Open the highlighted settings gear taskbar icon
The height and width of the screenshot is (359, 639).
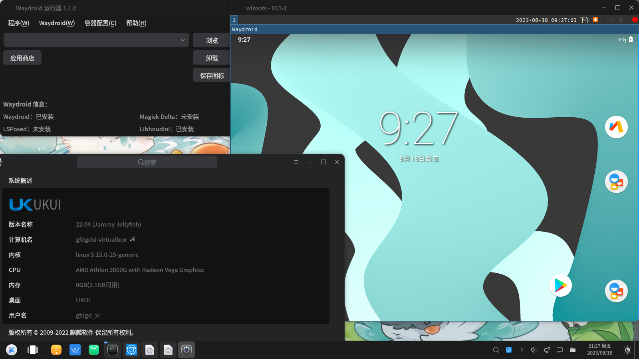pos(187,350)
